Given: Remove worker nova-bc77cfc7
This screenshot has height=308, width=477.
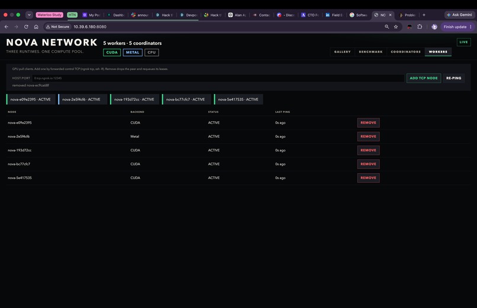Looking at the screenshot, I should tap(368, 164).
